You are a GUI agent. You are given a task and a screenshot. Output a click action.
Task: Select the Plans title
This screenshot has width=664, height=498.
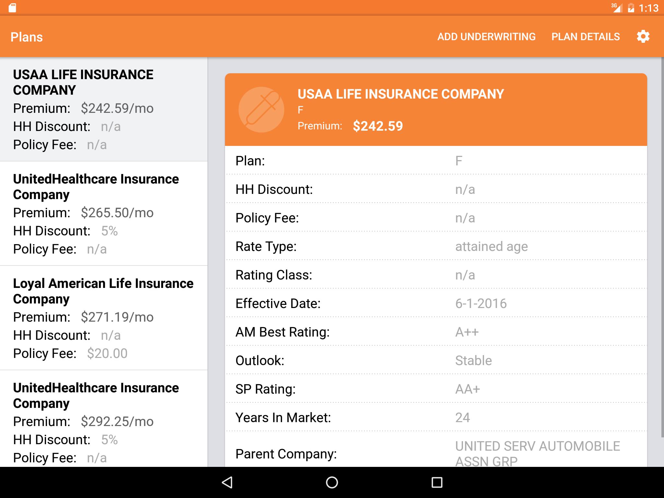point(27,37)
